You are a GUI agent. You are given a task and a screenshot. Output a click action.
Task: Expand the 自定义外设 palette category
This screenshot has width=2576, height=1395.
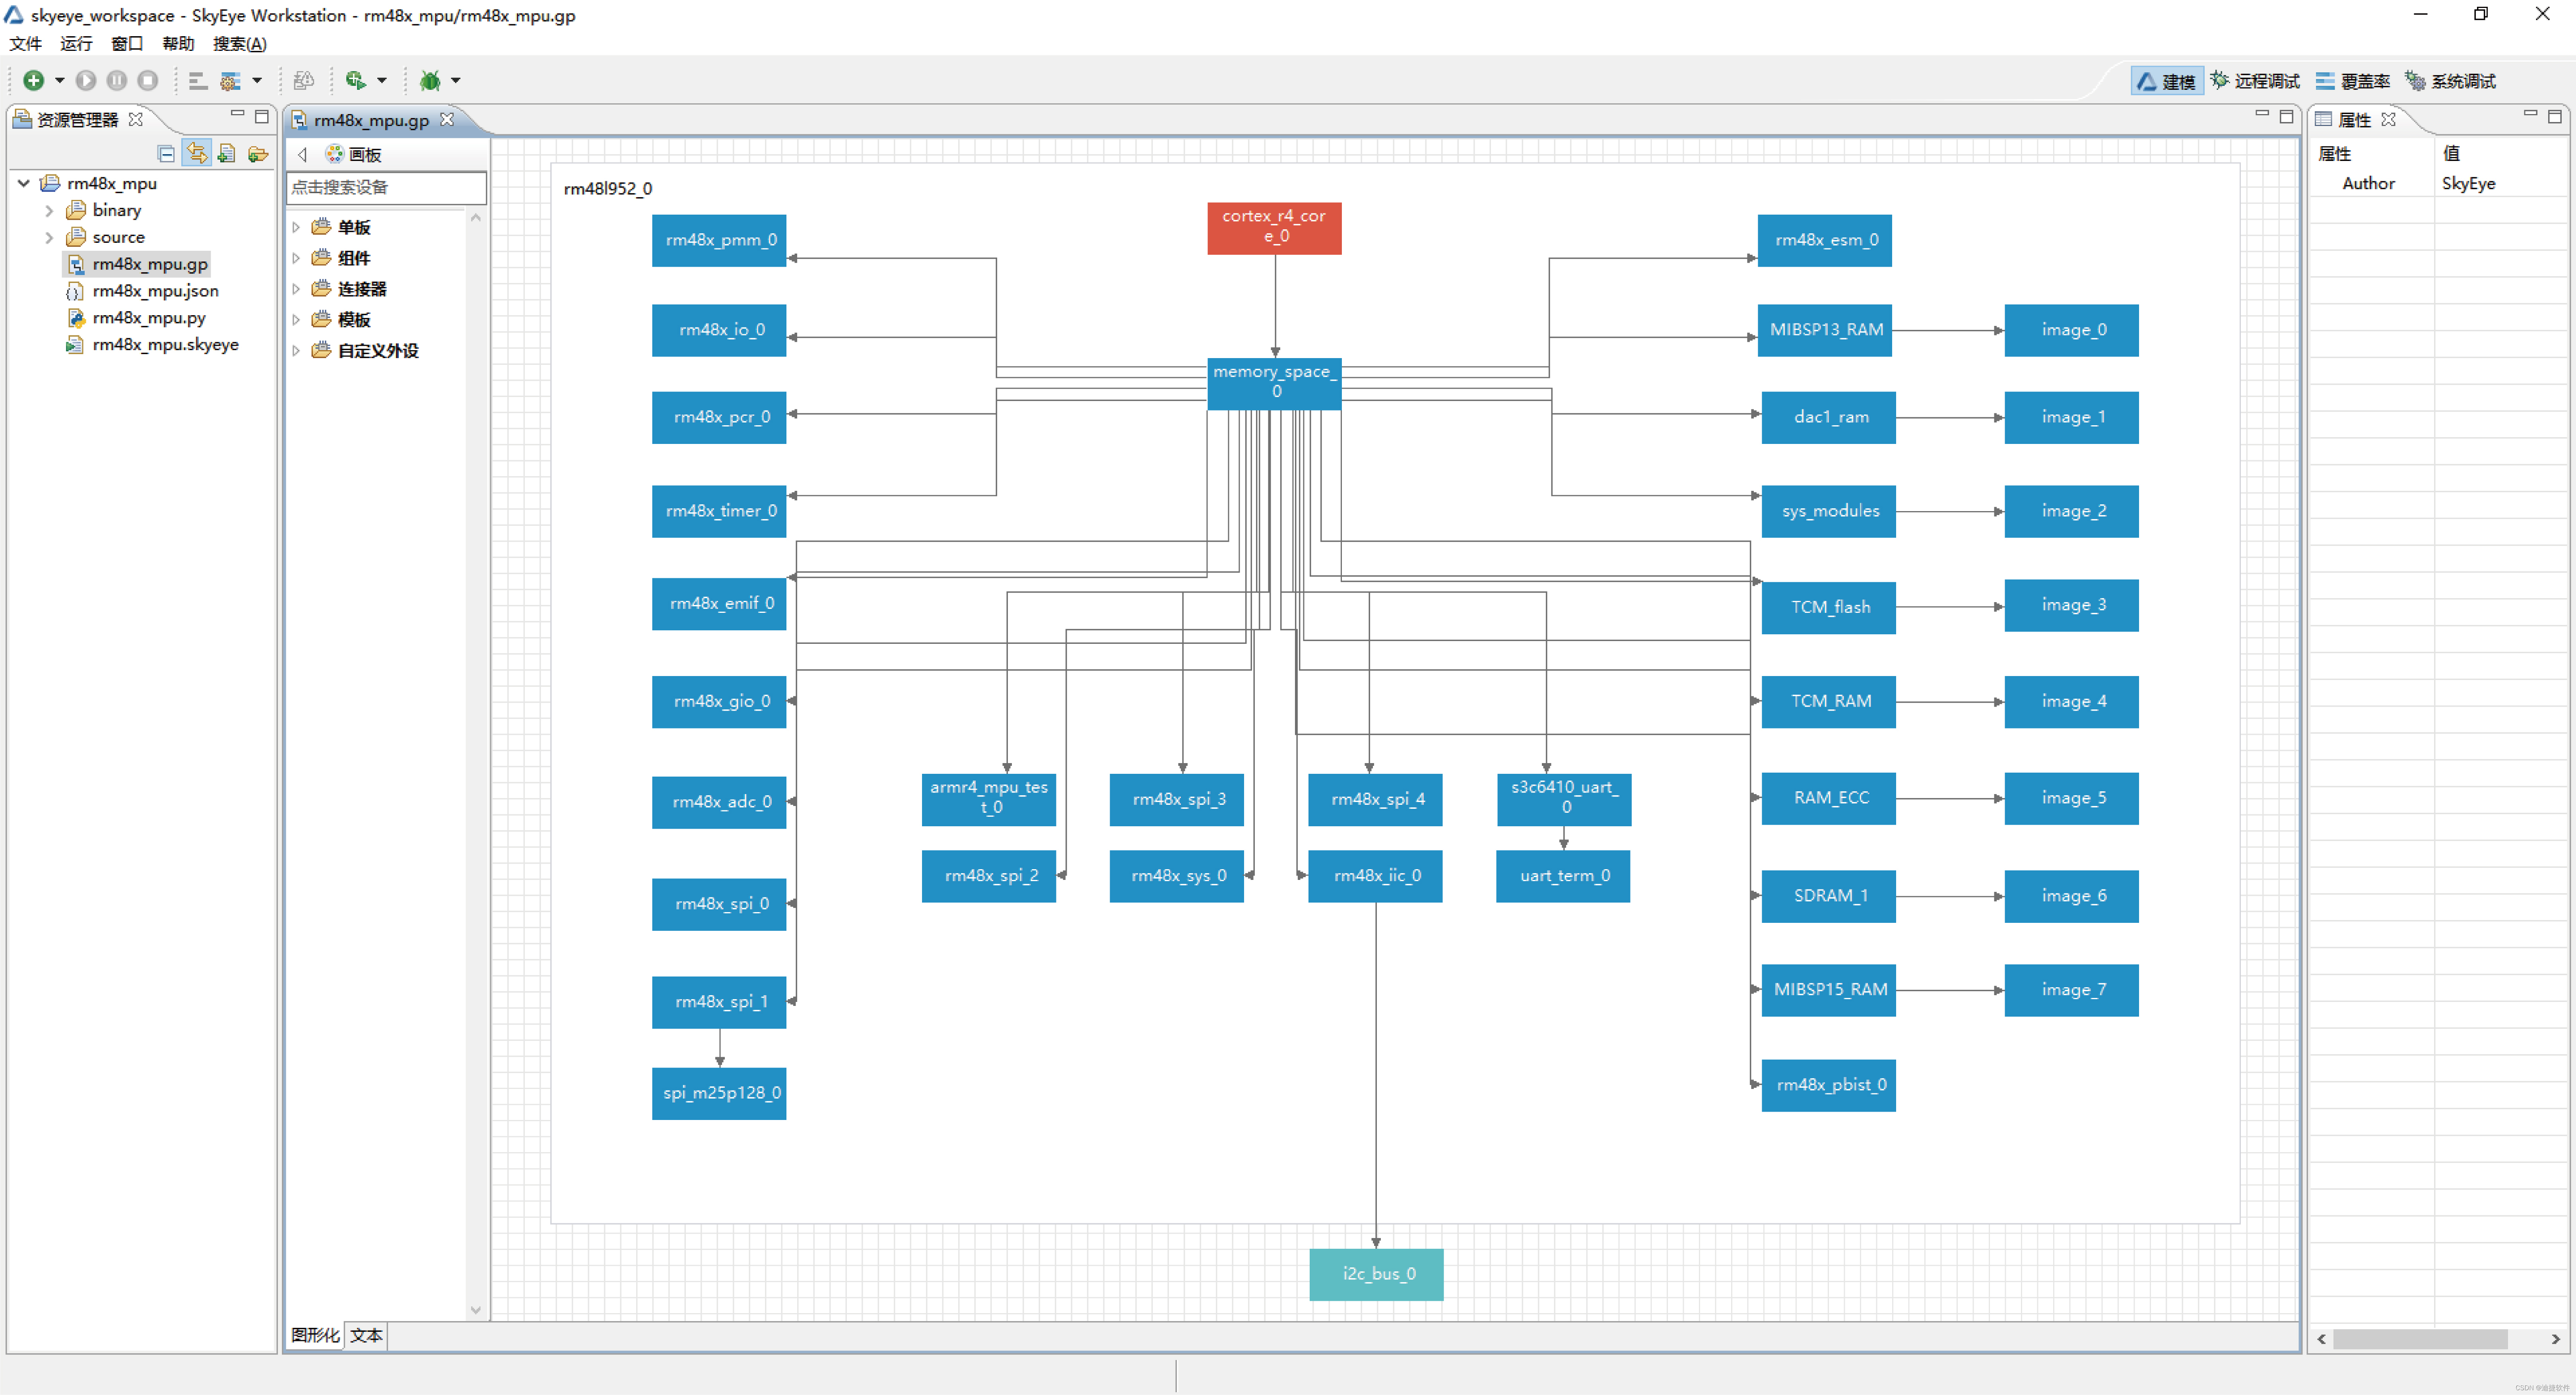tap(296, 351)
